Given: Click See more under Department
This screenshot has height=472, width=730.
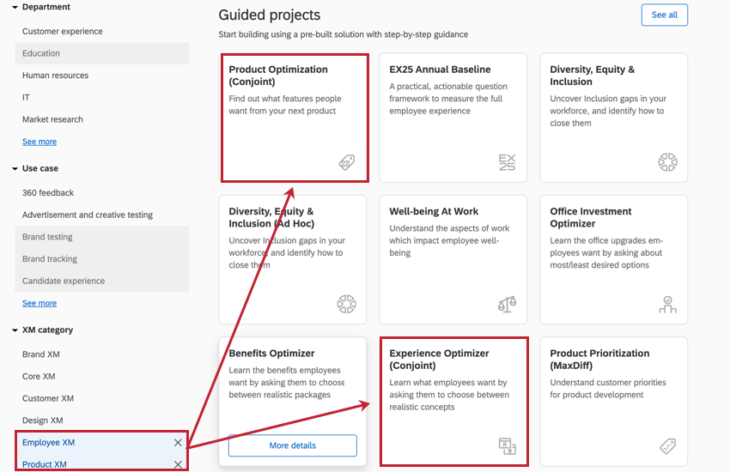Looking at the screenshot, I should [40, 142].
